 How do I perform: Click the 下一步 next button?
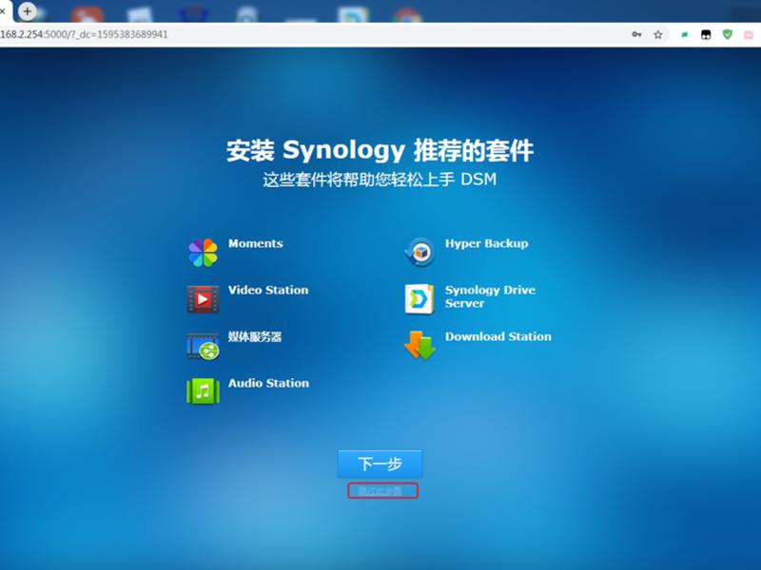(x=380, y=464)
